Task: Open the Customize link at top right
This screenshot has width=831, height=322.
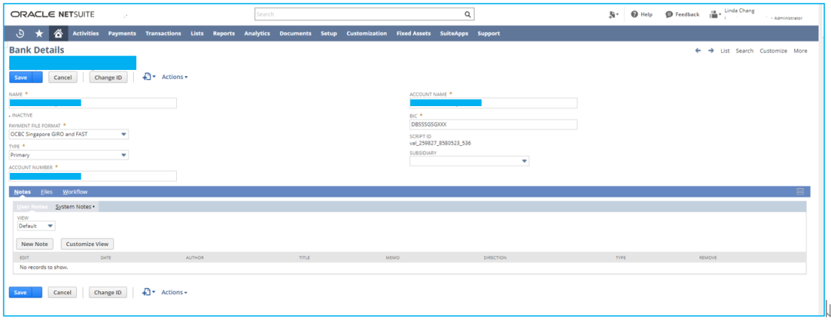Action: tap(774, 51)
